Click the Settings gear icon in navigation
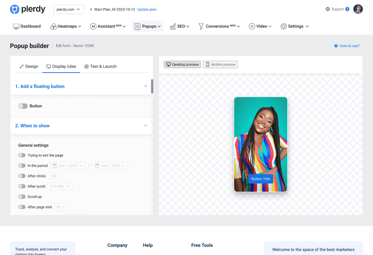The width and height of the screenshot is (373, 255). coord(283,26)
